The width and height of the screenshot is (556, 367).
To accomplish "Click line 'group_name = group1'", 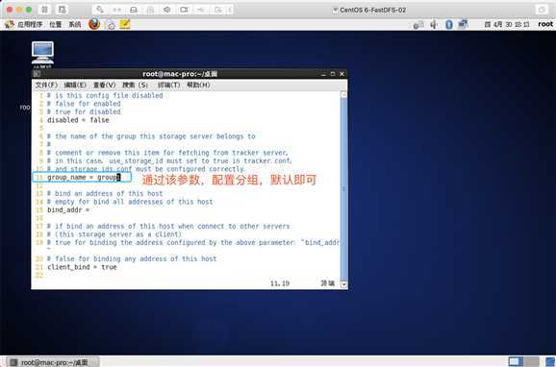I will point(84,177).
